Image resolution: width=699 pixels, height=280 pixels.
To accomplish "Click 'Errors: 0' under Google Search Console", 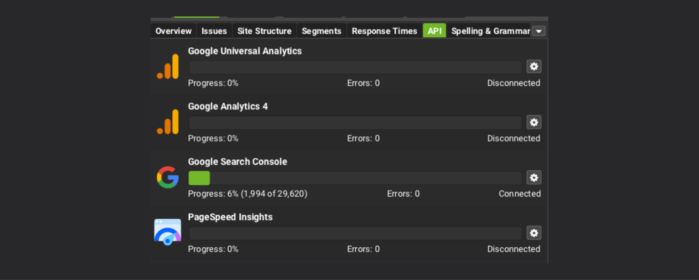I will coord(403,194).
